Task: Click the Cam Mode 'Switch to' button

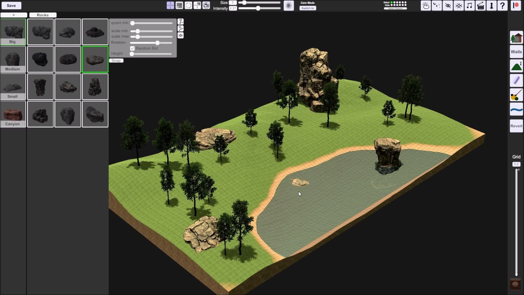Action: pos(308,8)
